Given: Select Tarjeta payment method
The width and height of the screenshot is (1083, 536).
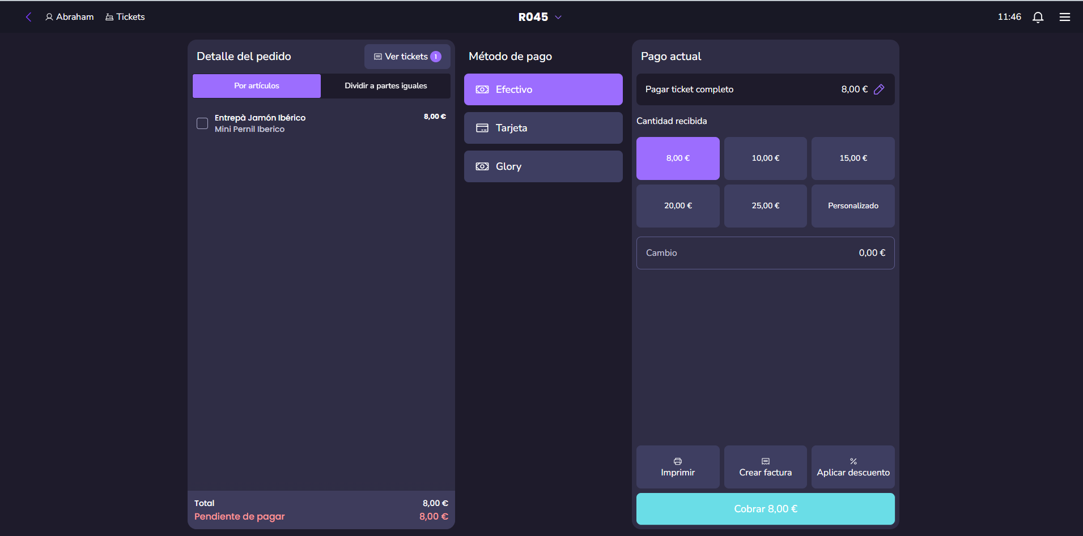Looking at the screenshot, I should click(x=543, y=128).
